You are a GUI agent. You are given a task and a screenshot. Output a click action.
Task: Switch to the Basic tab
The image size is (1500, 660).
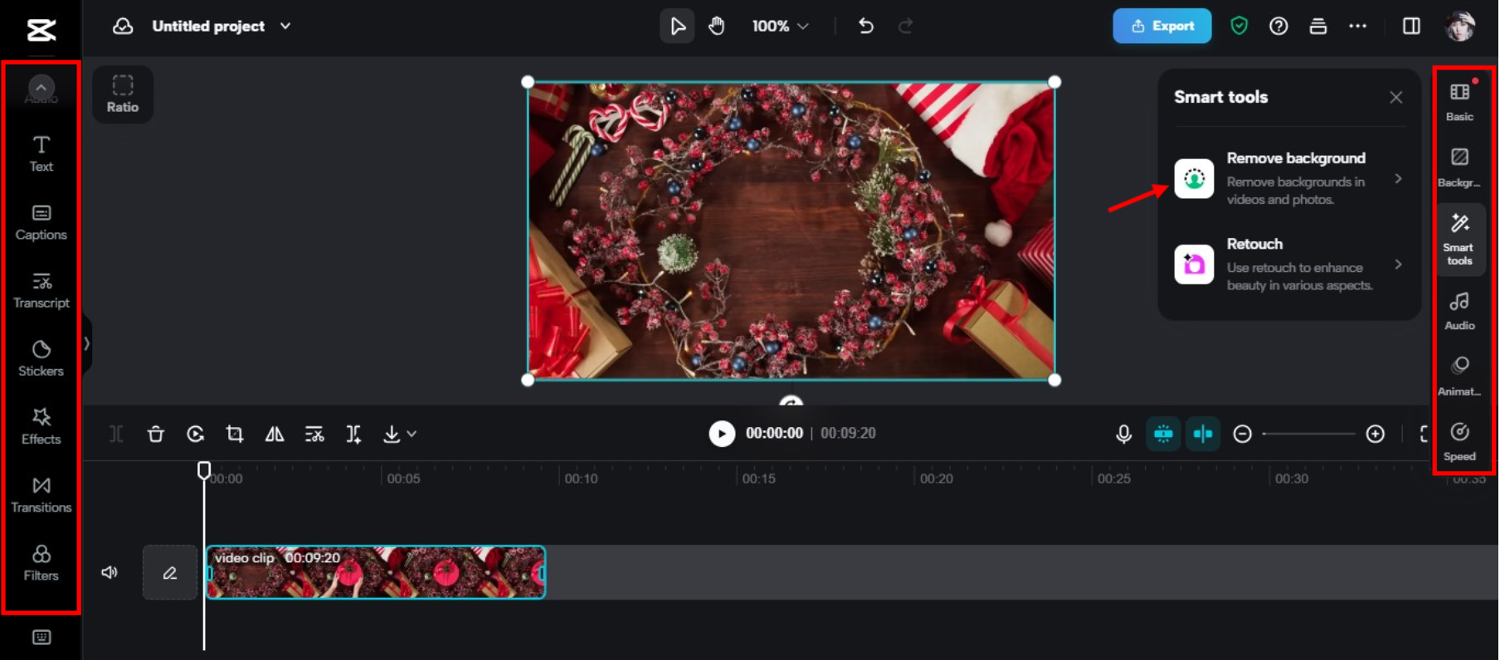(1459, 103)
